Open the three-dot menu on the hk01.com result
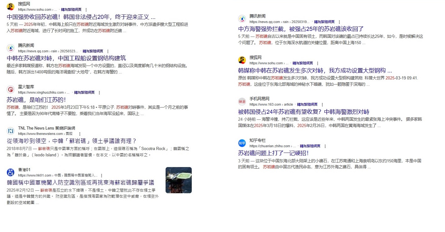Screen dimensions: 445x232 101,176
